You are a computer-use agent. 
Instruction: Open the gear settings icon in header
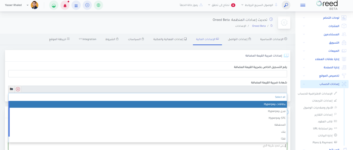tap(87, 5)
